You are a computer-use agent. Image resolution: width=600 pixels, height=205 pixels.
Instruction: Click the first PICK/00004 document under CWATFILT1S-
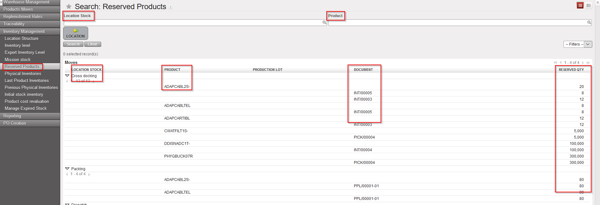364,137
